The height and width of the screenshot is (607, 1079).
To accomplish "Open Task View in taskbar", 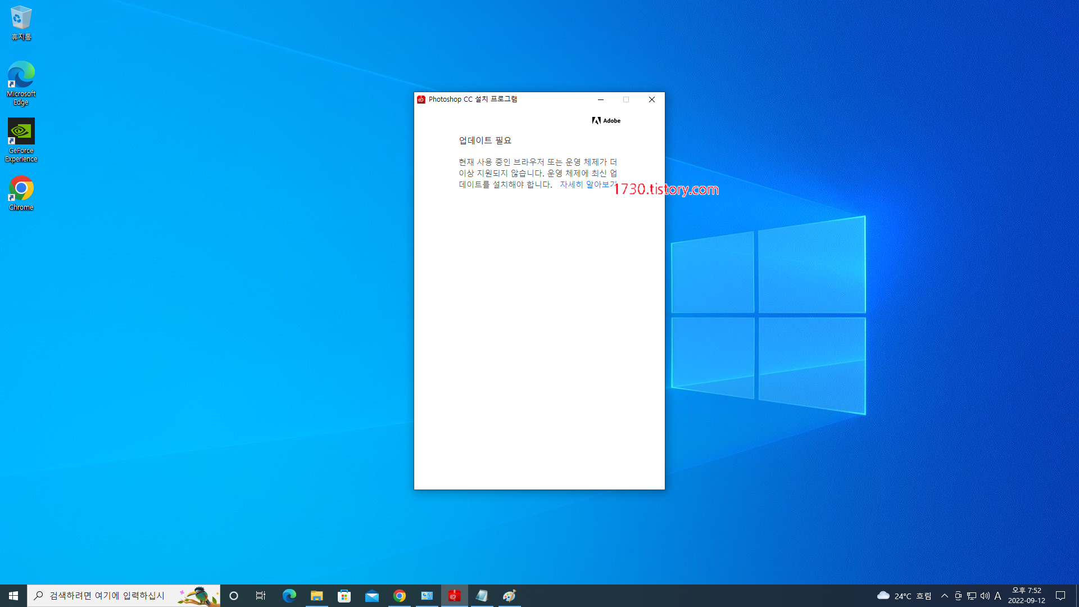I will coord(261,596).
